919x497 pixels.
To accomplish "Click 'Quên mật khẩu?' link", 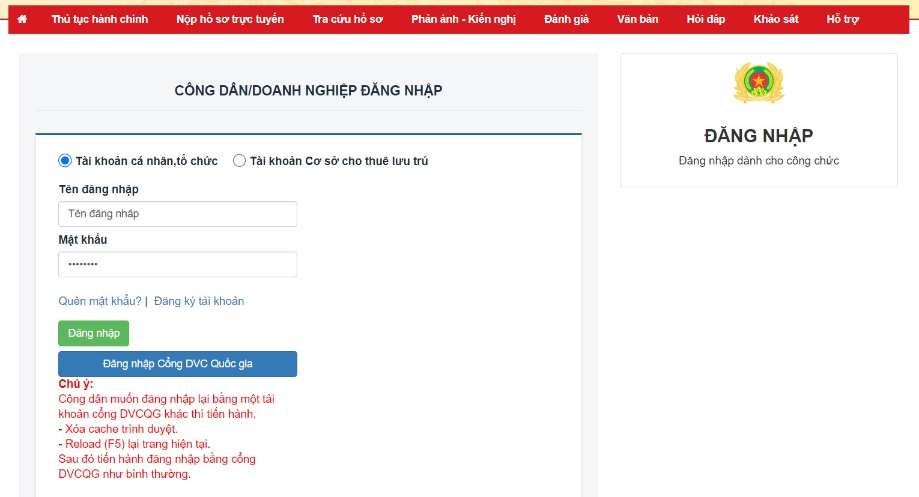I will pyautogui.click(x=100, y=301).
